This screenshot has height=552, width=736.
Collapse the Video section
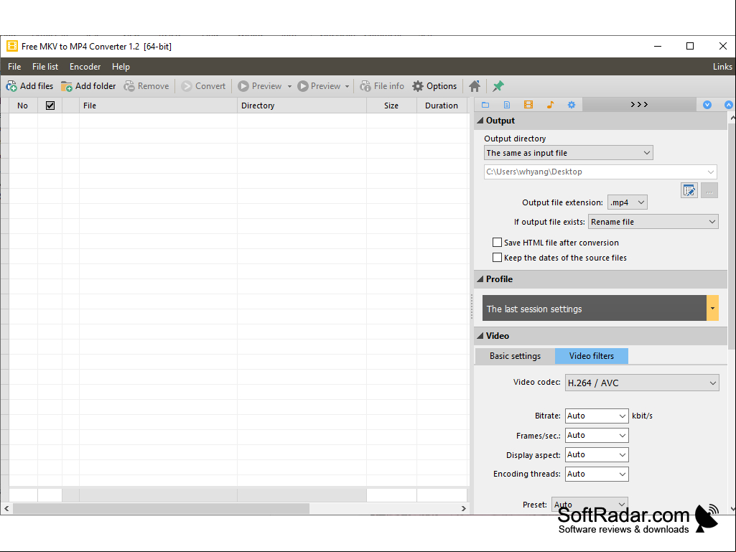(x=480, y=336)
